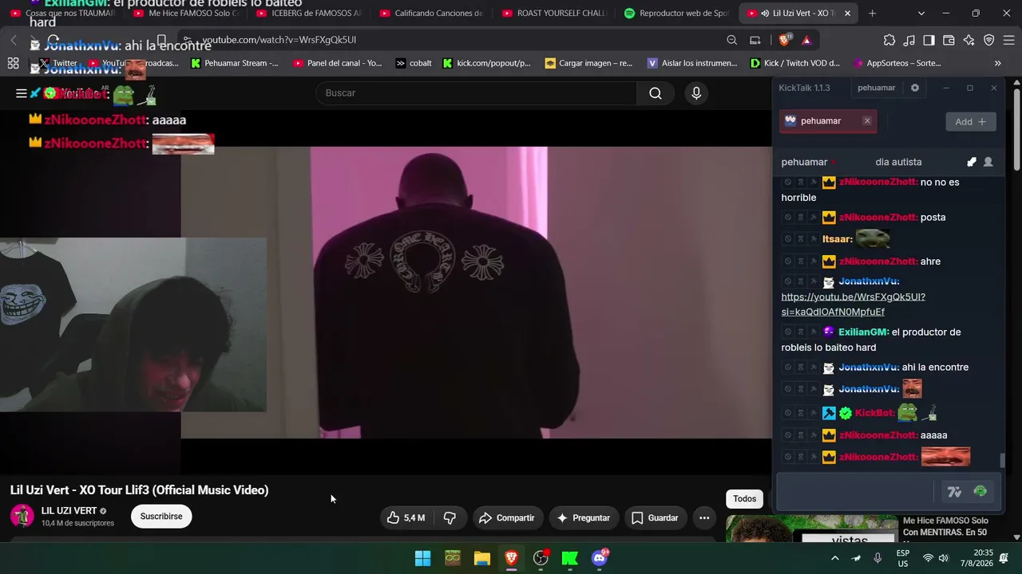Expand the hidden bookmarks overflow chevron
The width and height of the screenshot is (1022, 574).
(x=998, y=63)
